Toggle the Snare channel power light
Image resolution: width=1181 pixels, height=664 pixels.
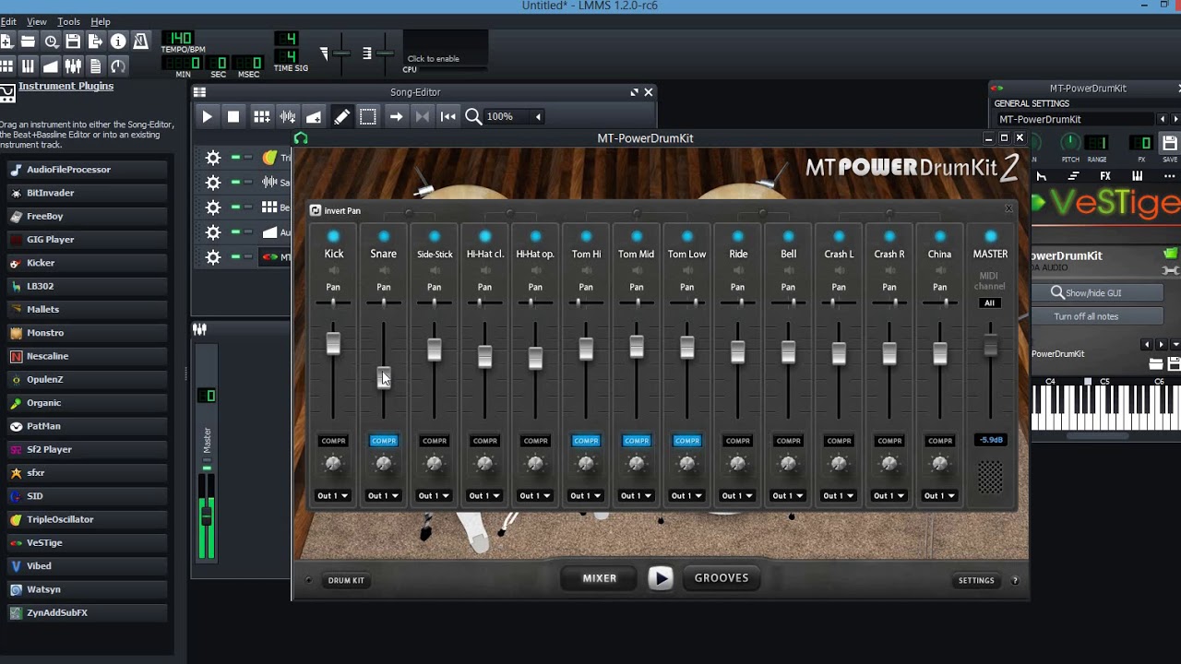384,237
